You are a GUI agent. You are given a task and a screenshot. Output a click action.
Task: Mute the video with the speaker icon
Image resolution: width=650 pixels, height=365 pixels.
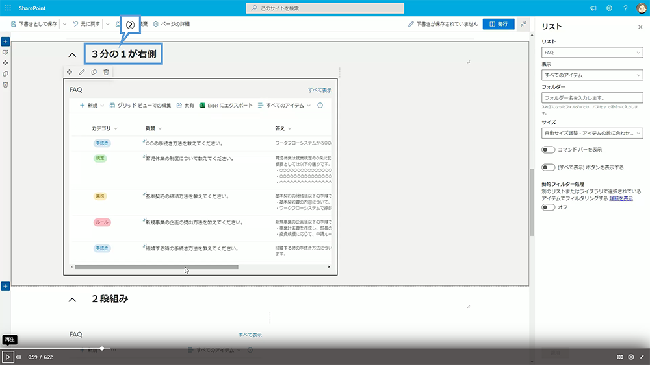pos(18,357)
